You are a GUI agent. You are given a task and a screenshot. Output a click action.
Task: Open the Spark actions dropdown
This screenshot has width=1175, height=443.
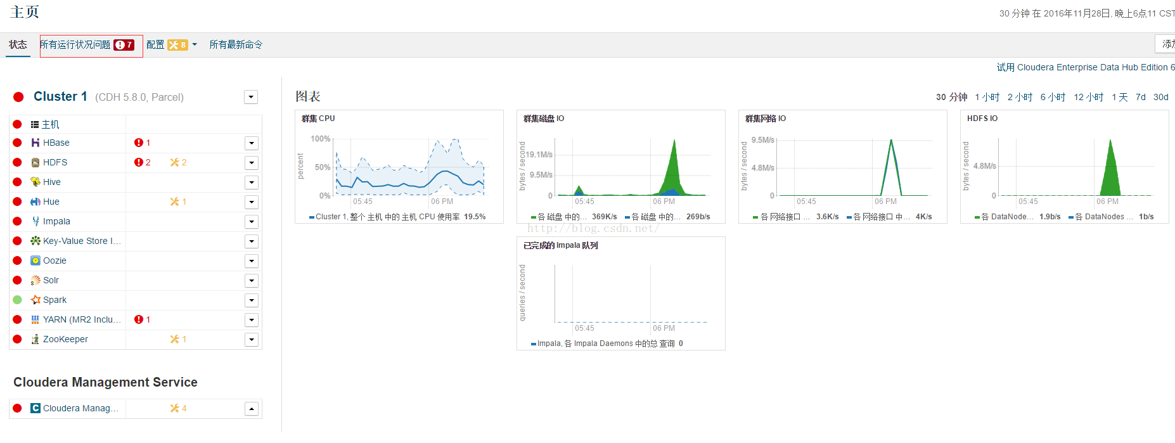tap(252, 300)
